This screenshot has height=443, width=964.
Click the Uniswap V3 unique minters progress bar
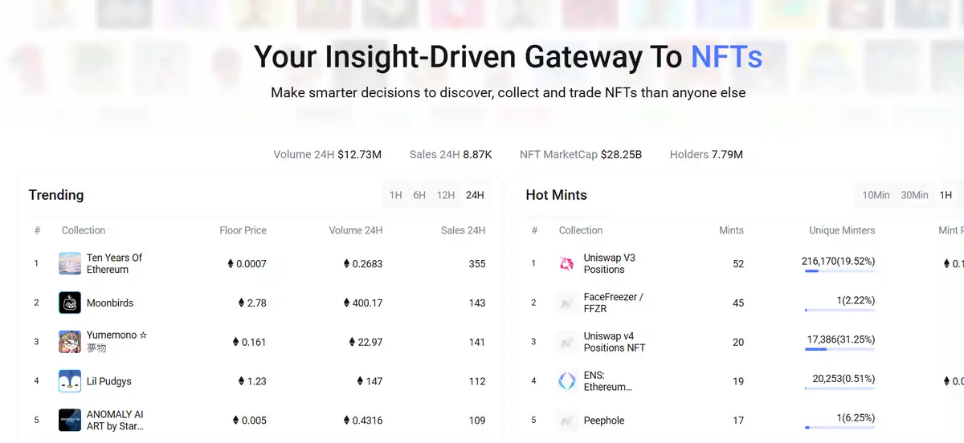click(x=839, y=271)
